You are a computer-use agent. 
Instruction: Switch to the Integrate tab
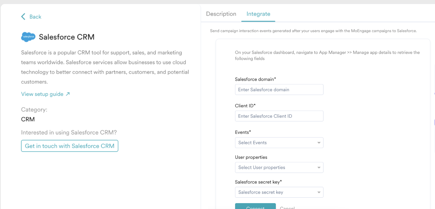click(x=258, y=14)
